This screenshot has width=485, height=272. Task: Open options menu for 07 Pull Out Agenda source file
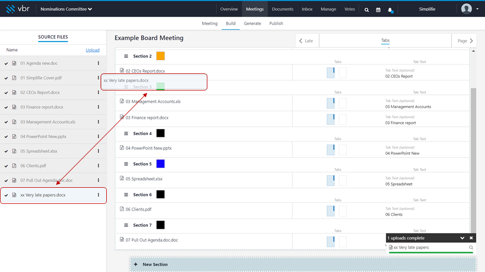click(98, 180)
